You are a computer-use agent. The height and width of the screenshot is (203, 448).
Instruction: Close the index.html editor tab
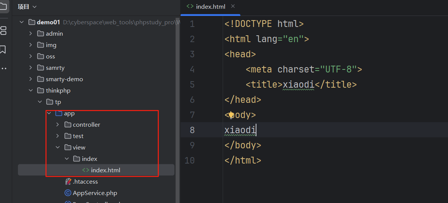233,6
